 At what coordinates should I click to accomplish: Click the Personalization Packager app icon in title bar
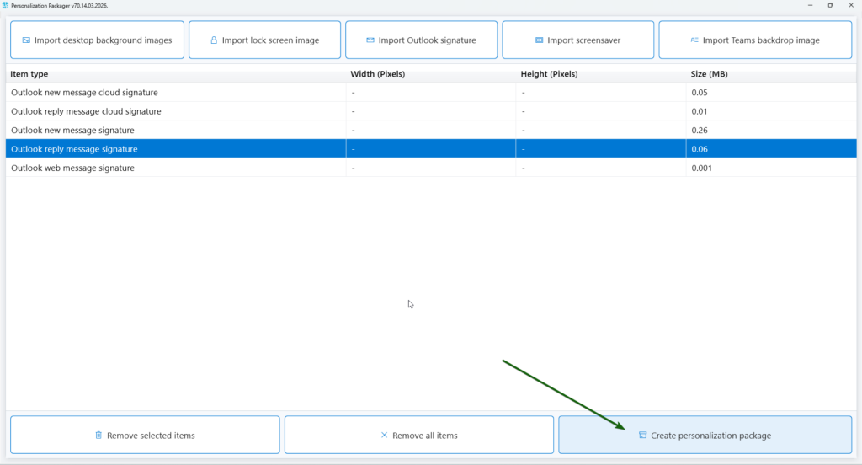pos(6,5)
